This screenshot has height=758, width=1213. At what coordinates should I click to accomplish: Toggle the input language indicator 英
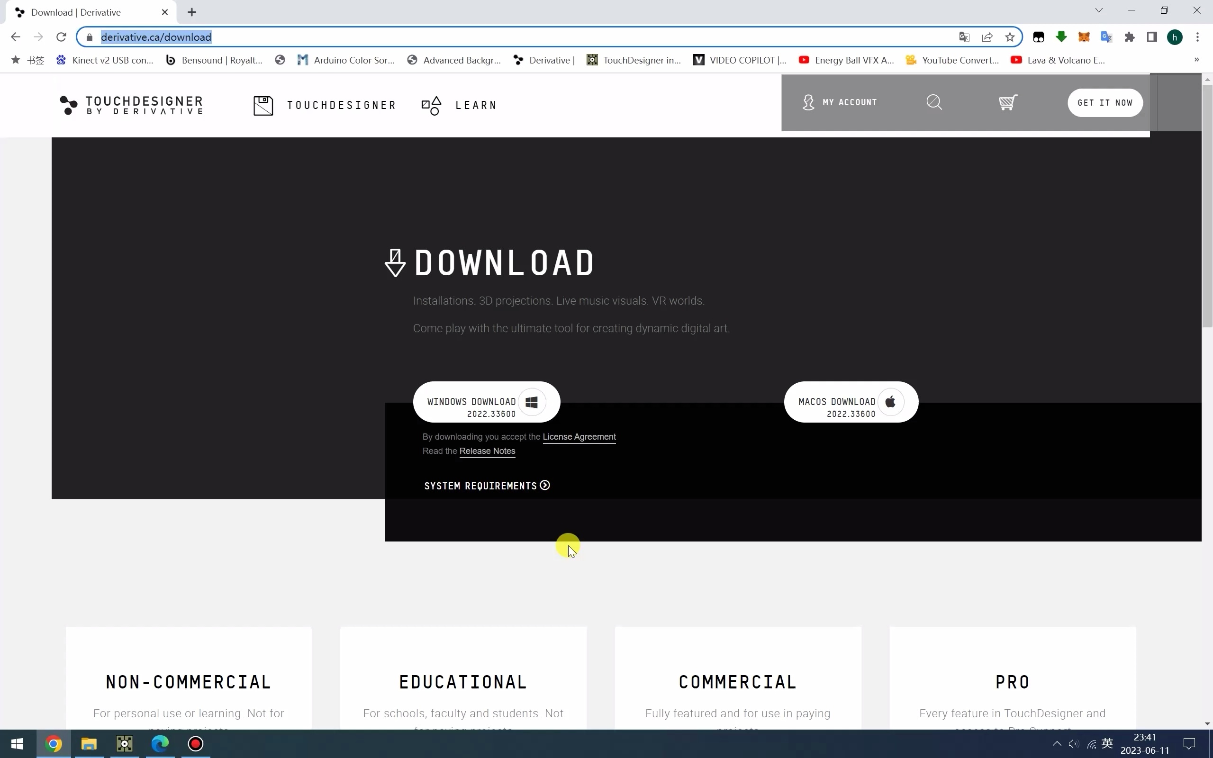[x=1107, y=743]
